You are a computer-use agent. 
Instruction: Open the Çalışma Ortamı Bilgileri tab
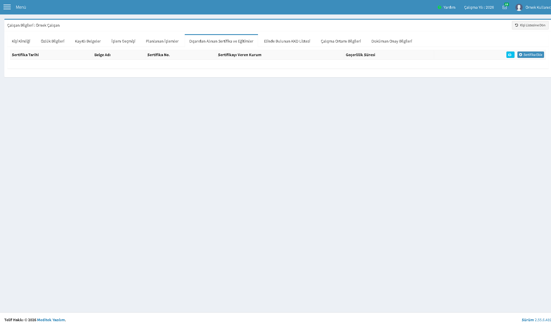click(x=341, y=41)
